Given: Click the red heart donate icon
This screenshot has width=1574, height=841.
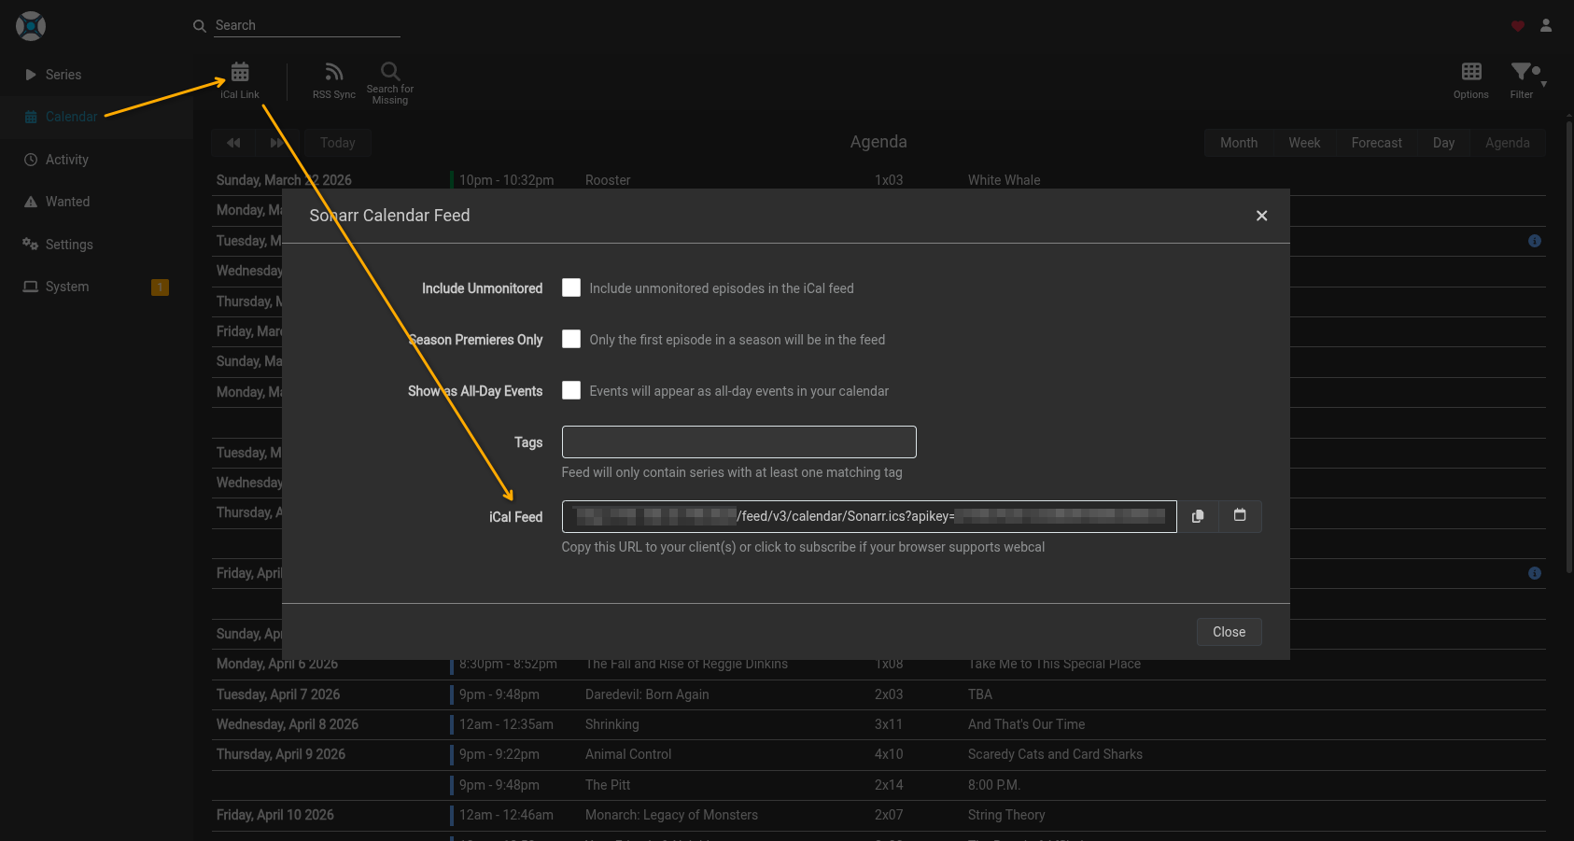Looking at the screenshot, I should [1518, 26].
